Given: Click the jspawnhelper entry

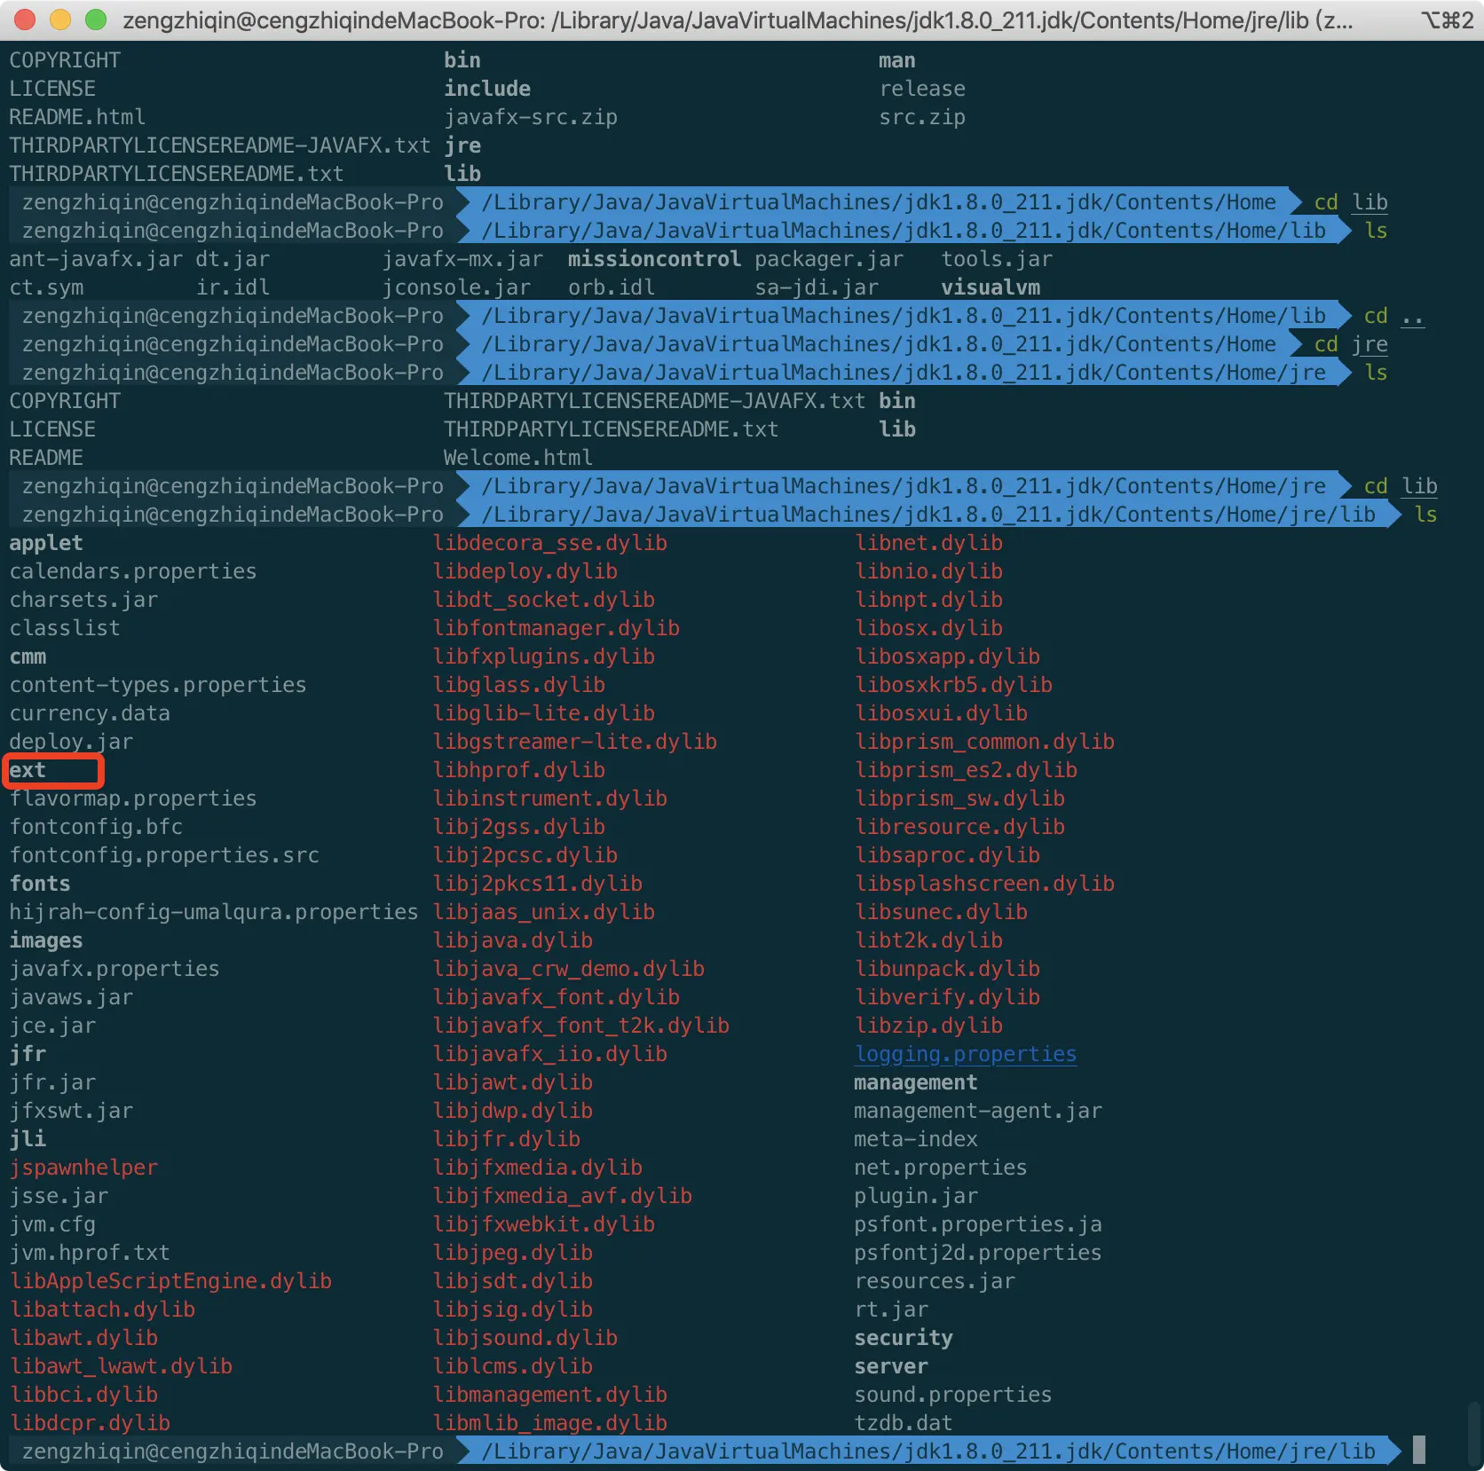Looking at the screenshot, I should tap(84, 1168).
